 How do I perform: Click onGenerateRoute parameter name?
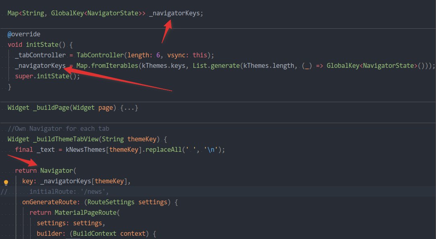tap(51, 202)
